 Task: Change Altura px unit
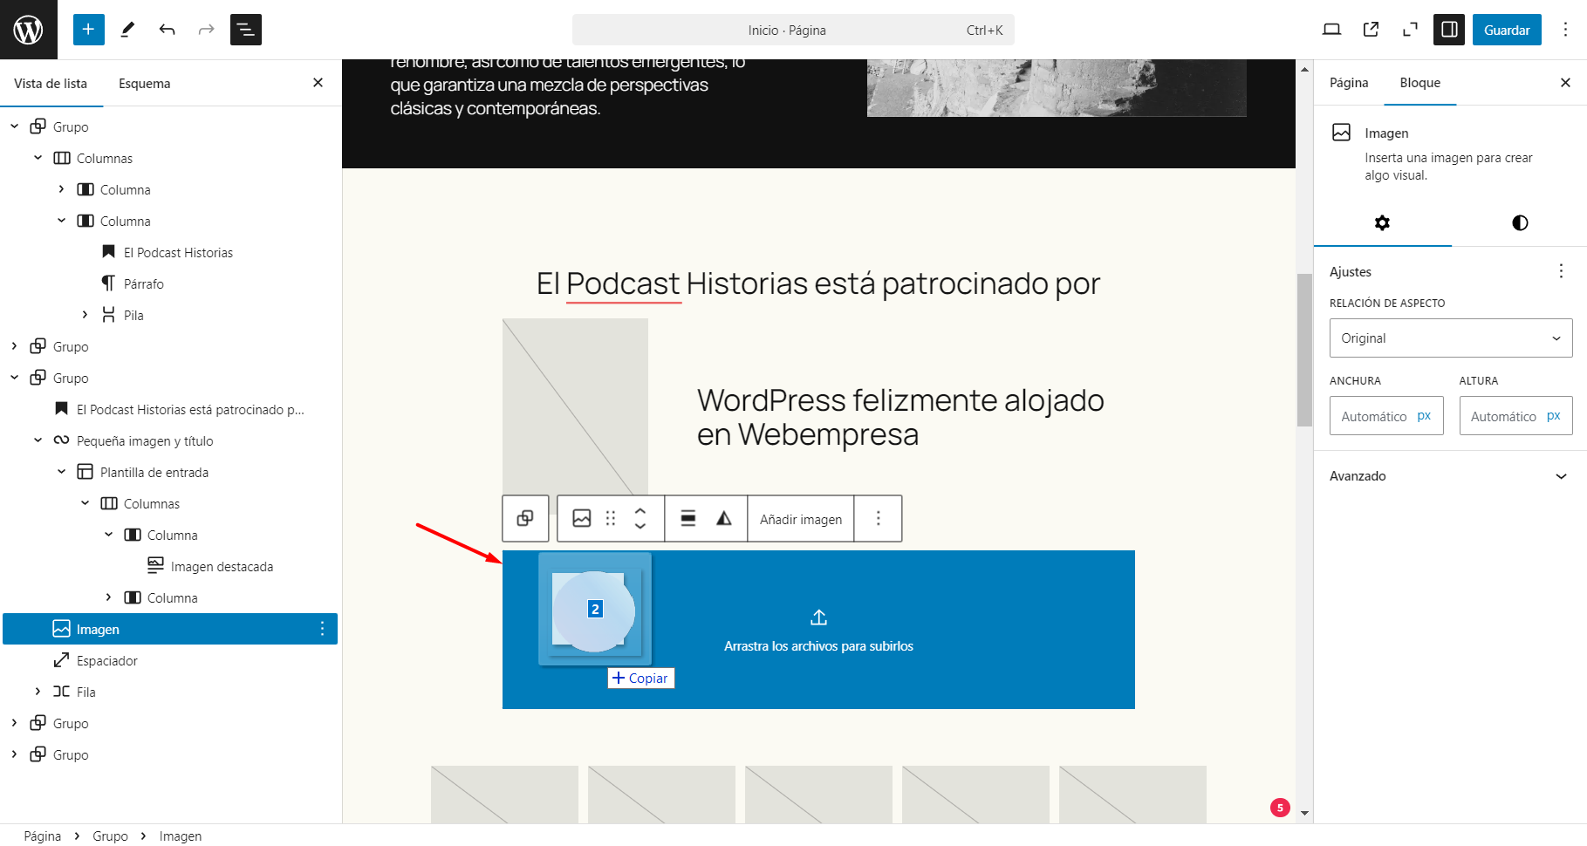click(x=1554, y=416)
